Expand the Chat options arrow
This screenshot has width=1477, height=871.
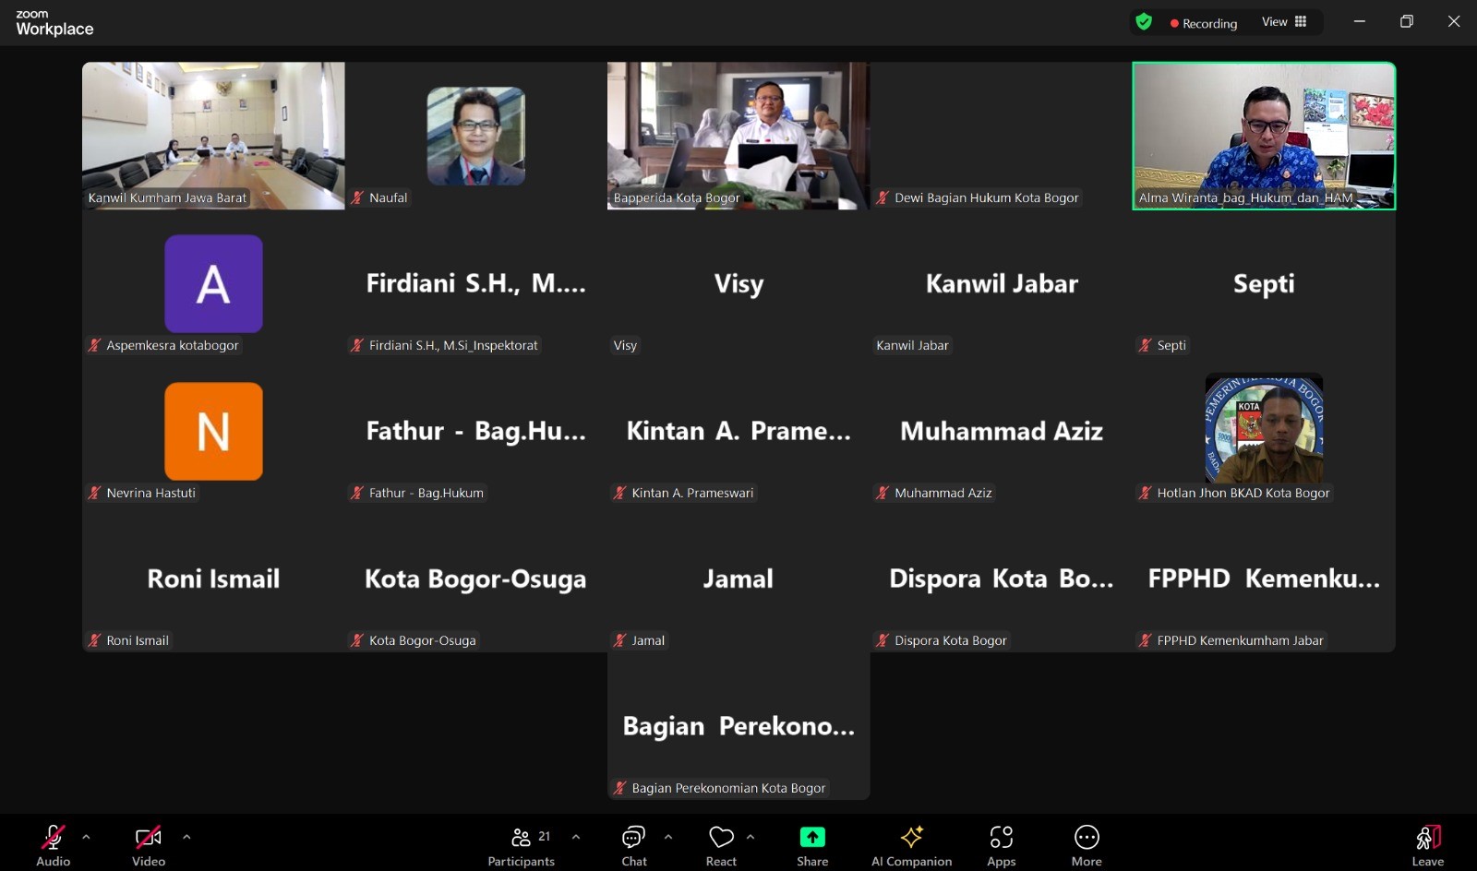(668, 837)
